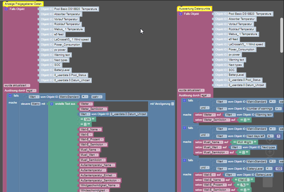The width and height of the screenshot is (284, 192).
Task: Open gear icon of right Falls Objekt block
Action: 180,14
